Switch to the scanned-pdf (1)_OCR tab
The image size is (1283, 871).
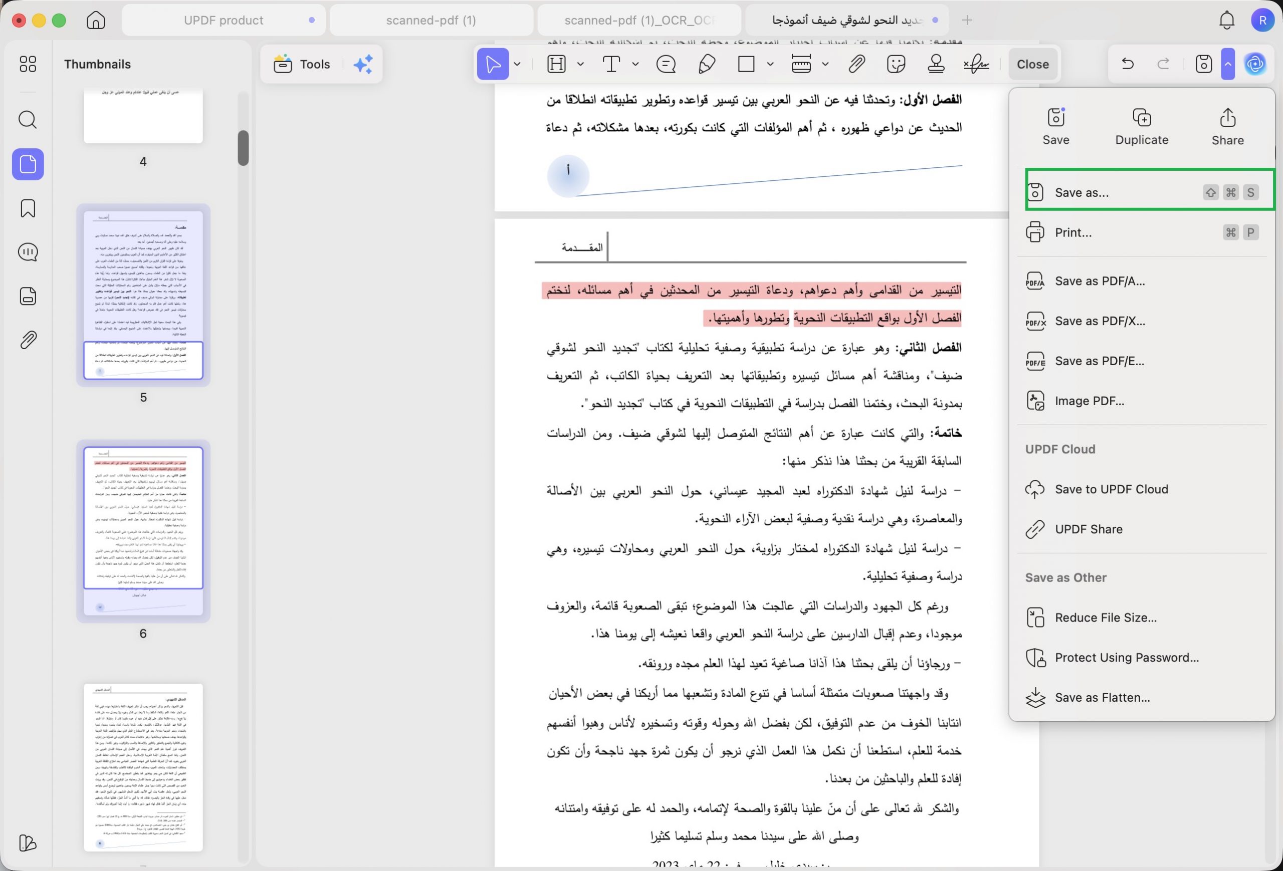click(638, 20)
